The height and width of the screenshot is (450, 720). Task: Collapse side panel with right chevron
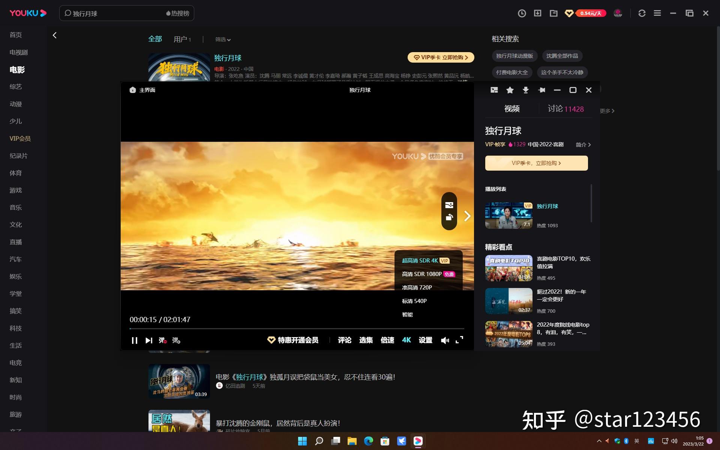coord(467,216)
